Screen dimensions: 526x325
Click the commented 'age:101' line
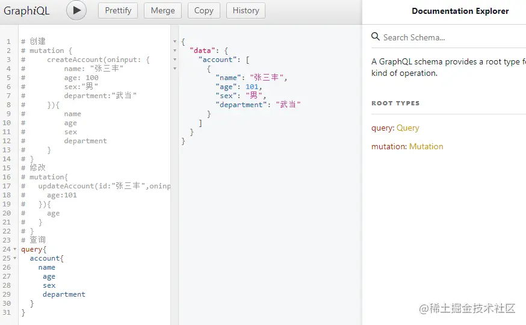[x=49, y=195]
